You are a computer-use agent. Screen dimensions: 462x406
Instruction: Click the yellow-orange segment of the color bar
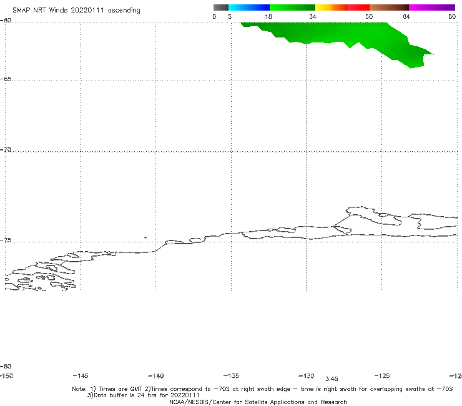click(332, 7)
